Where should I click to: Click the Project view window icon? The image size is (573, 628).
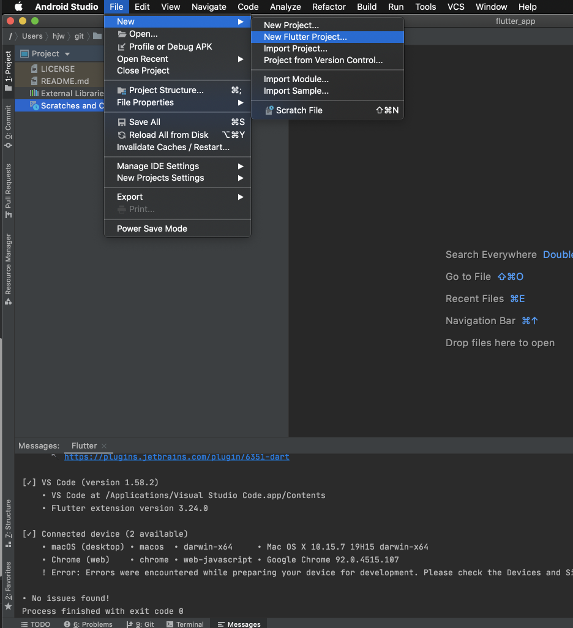pos(24,54)
